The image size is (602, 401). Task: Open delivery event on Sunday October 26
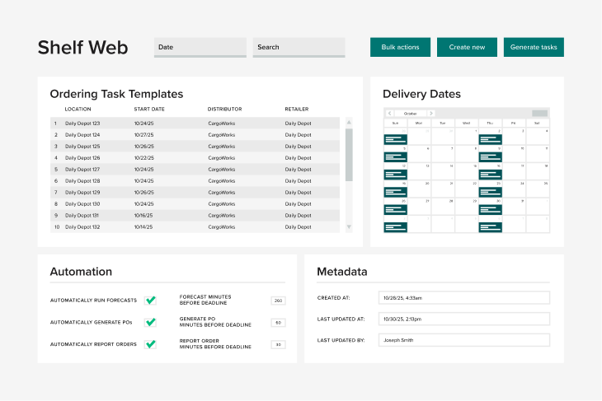pyautogui.click(x=395, y=209)
